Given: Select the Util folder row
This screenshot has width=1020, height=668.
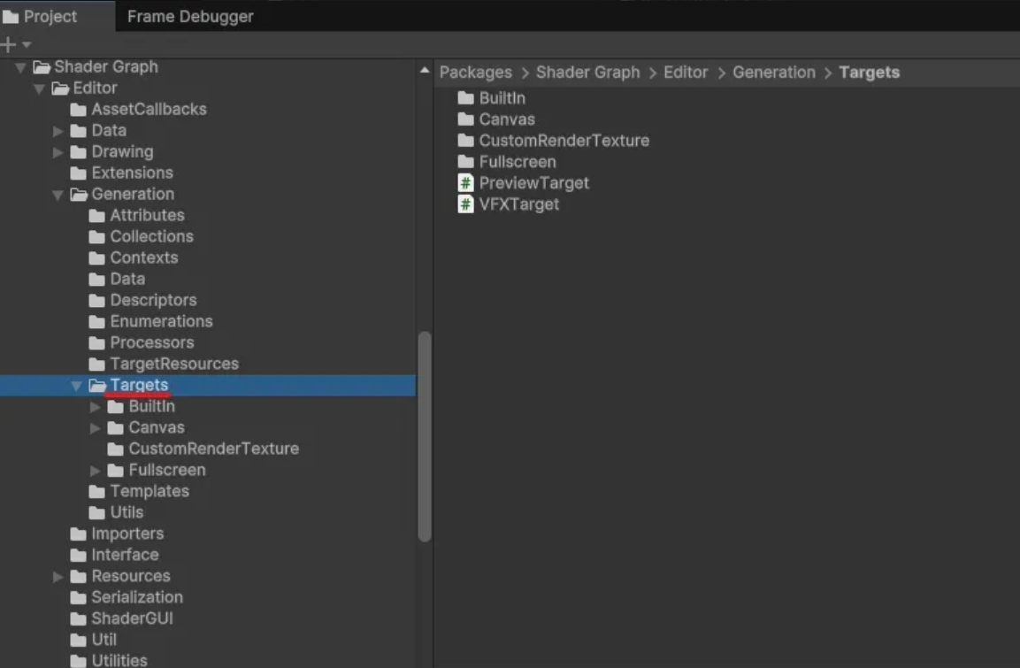Looking at the screenshot, I should [x=208, y=640].
